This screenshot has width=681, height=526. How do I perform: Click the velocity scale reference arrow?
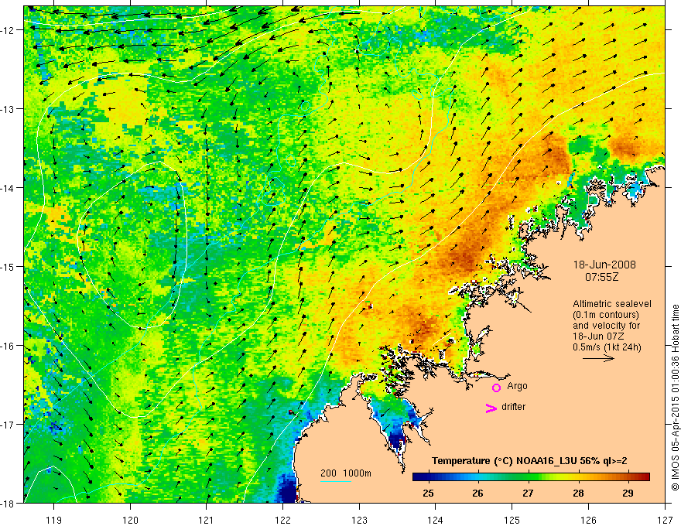coord(598,358)
